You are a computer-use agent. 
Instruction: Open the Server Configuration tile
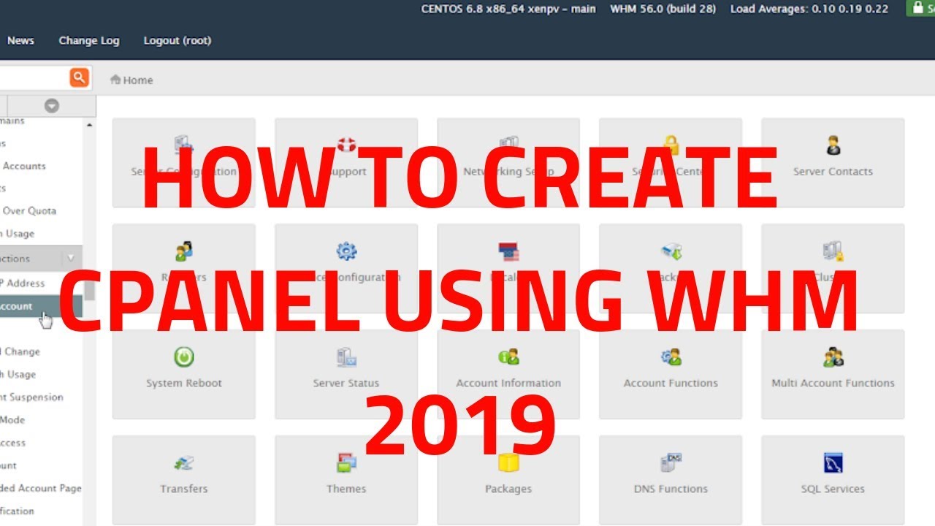point(184,162)
